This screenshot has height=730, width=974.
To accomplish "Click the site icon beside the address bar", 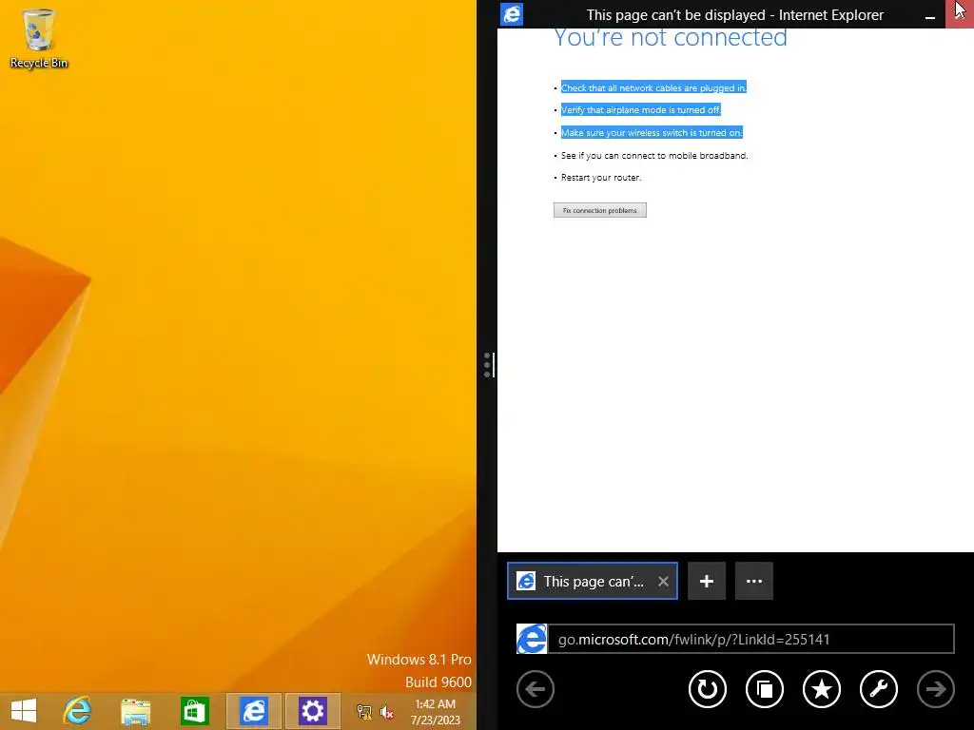I will (532, 639).
